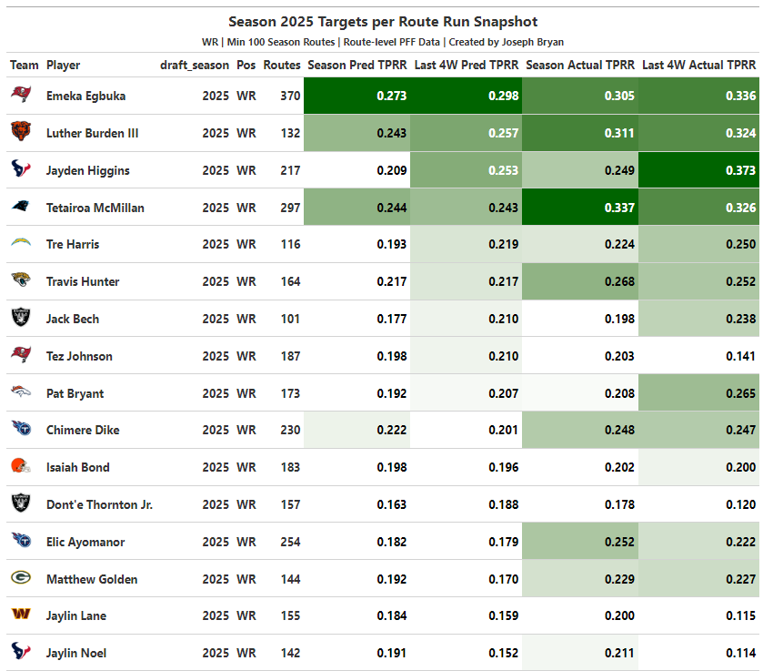Sort by the Routes column header
The width and height of the screenshot is (763, 671).
tap(282, 66)
